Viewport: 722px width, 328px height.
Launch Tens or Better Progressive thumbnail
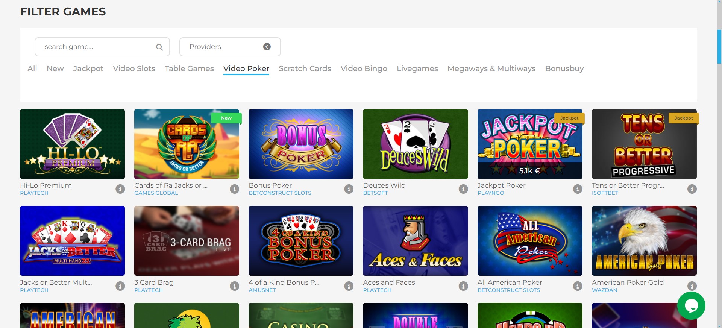(644, 144)
